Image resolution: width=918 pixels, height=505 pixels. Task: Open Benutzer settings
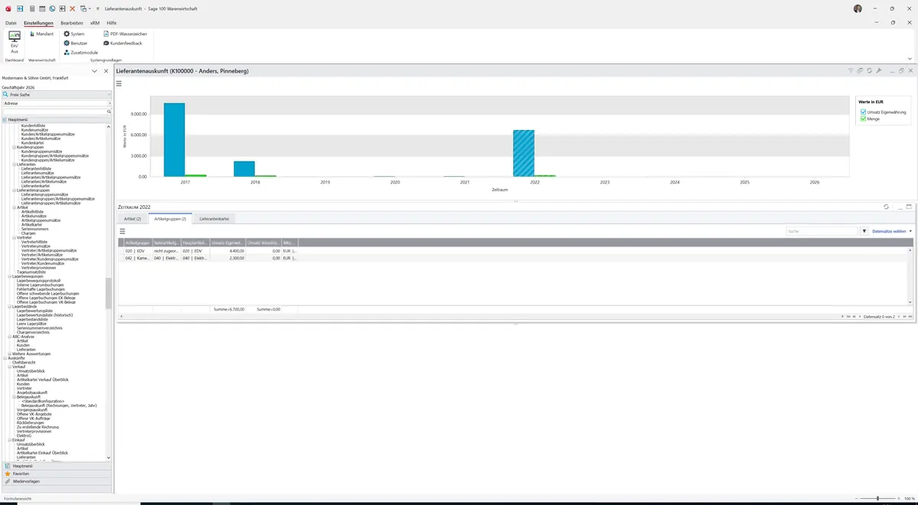tap(75, 43)
